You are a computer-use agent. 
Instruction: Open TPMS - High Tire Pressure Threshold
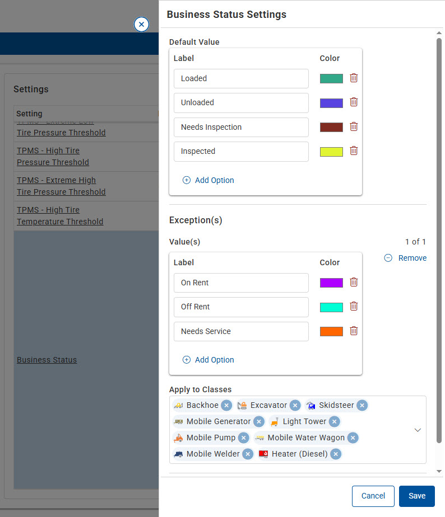(53, 156)
